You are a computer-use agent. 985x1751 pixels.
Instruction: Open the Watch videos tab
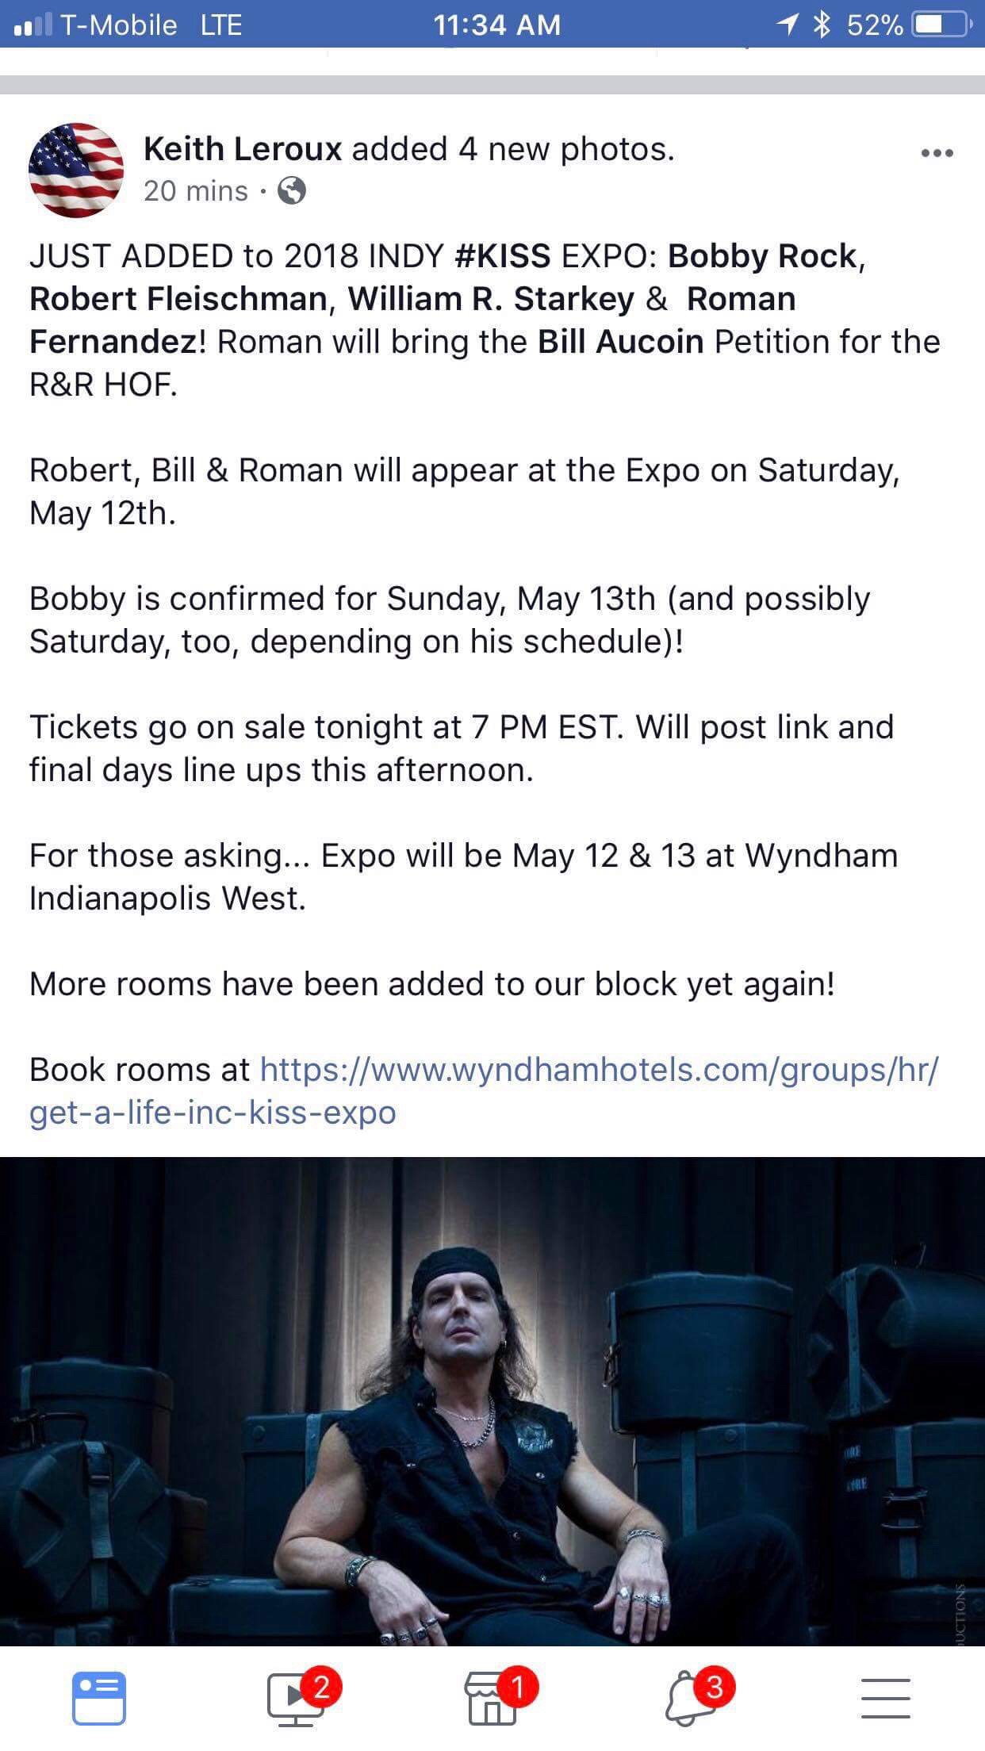pos(296,1699)
